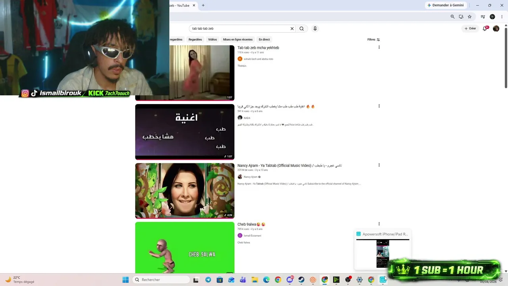Open options menu for Cheb 9alwa video
Image resolution: width=508 pixels, height=286 pixels.
379,224
